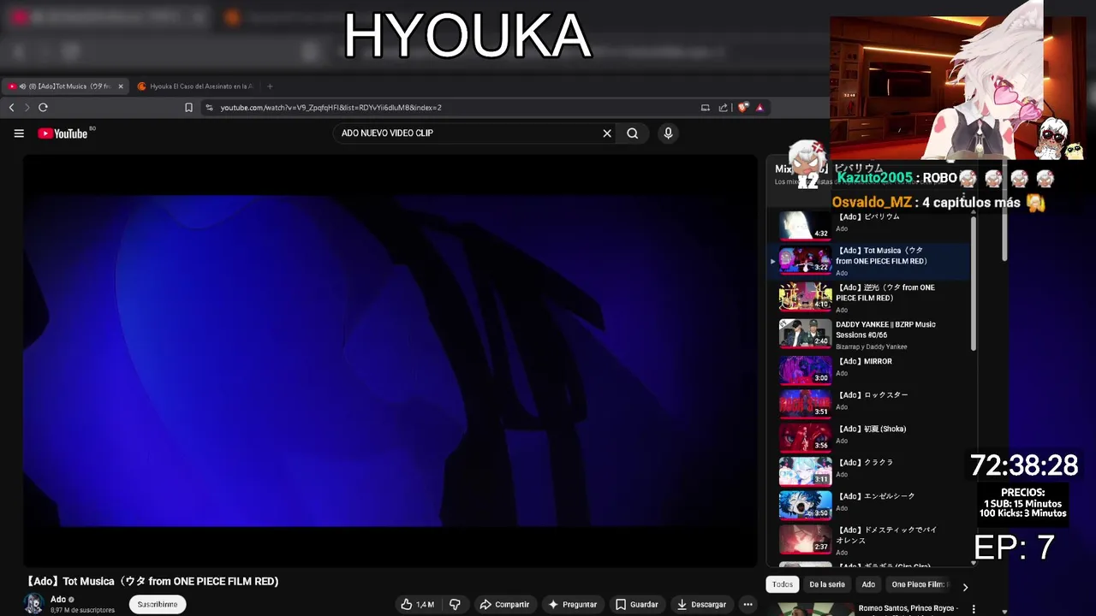1096x616 pixels.
Task: Open a new browser tab with plus
Action: [x=270, y=86]
